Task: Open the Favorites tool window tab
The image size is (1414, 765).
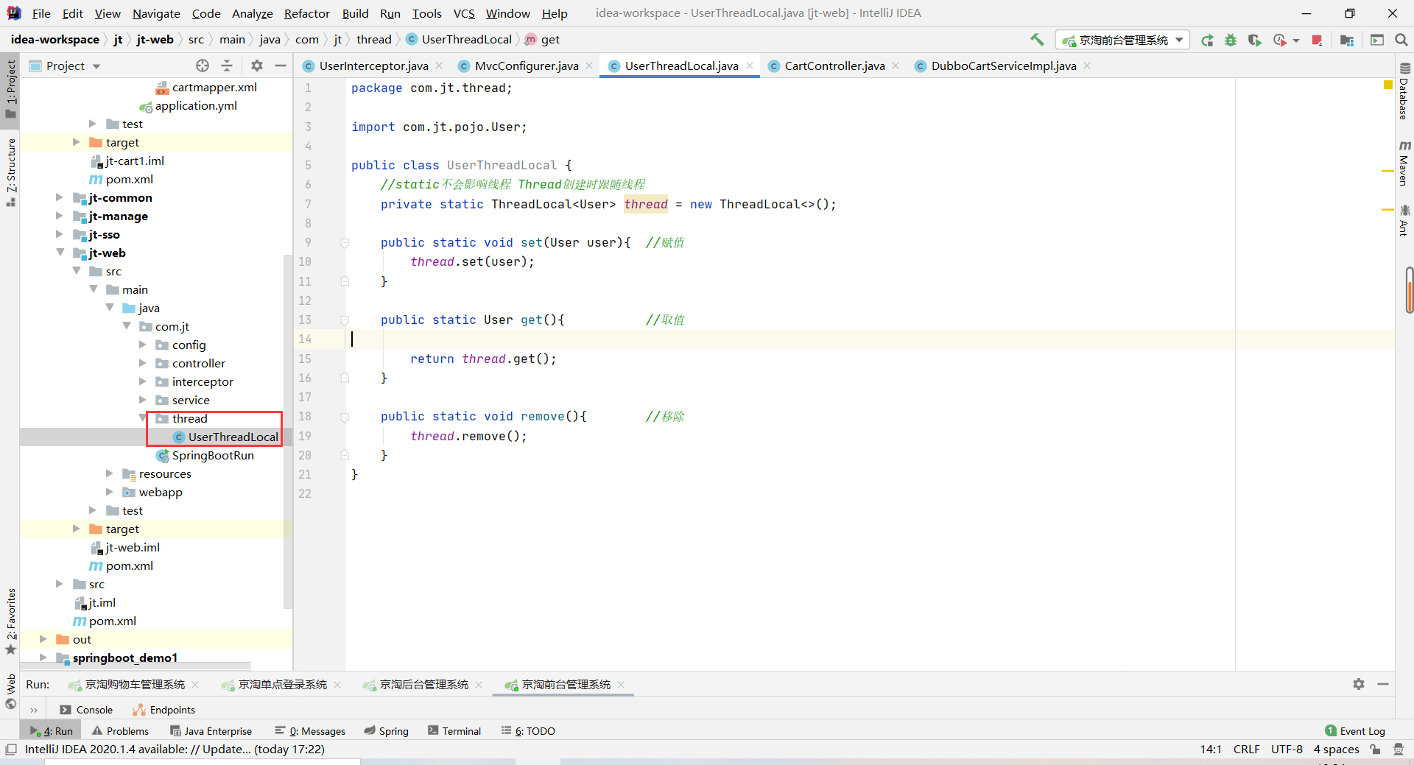Action: coord(10,621)
